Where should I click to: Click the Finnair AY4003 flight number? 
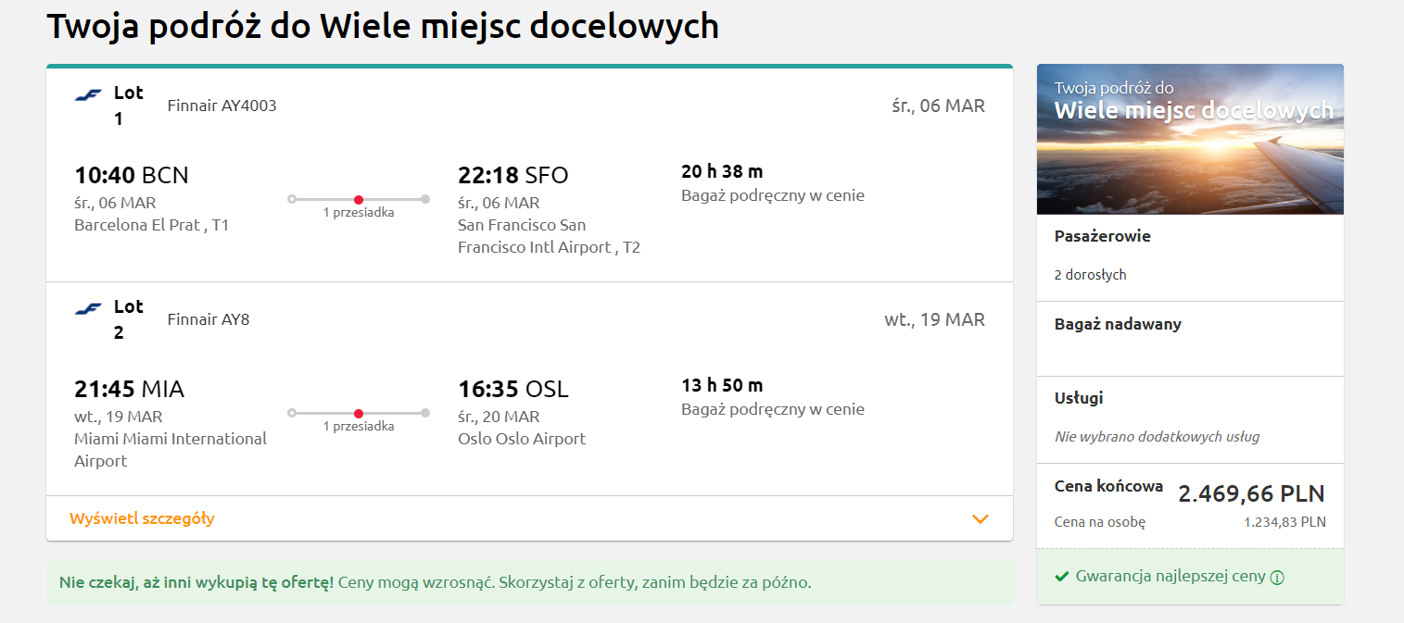click(x=222, y=106)
